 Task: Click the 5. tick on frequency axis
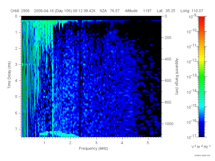click(148, 143)
